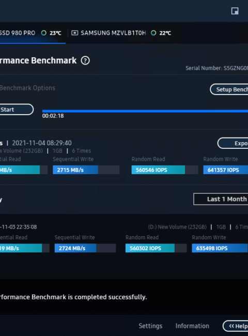The image size is (248, 336).
Task: Click the result timestamp 2021-11-04 08:29:40
Action: click(42, 143)
